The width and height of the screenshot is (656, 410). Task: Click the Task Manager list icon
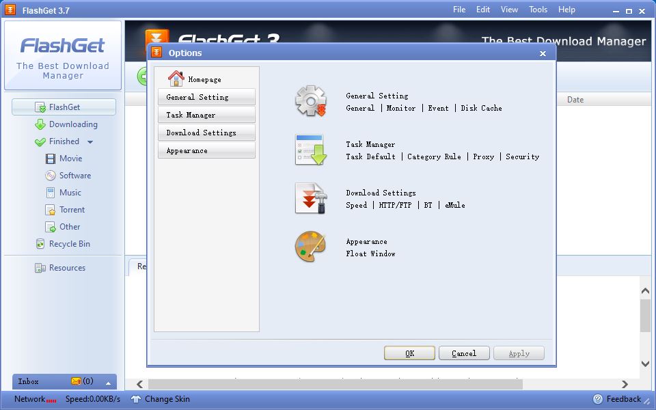click(310, 150)
